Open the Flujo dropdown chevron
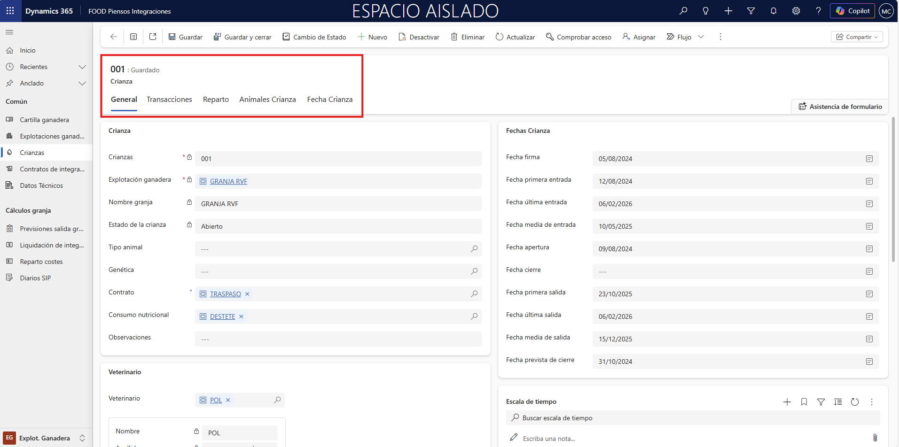 (x=701, y=37)
